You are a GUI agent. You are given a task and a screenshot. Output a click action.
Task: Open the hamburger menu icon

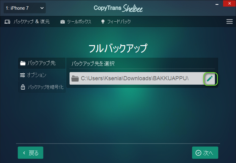229,21
